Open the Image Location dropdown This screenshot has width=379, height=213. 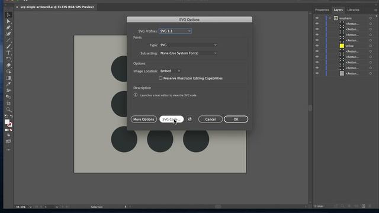coord(170,71)
